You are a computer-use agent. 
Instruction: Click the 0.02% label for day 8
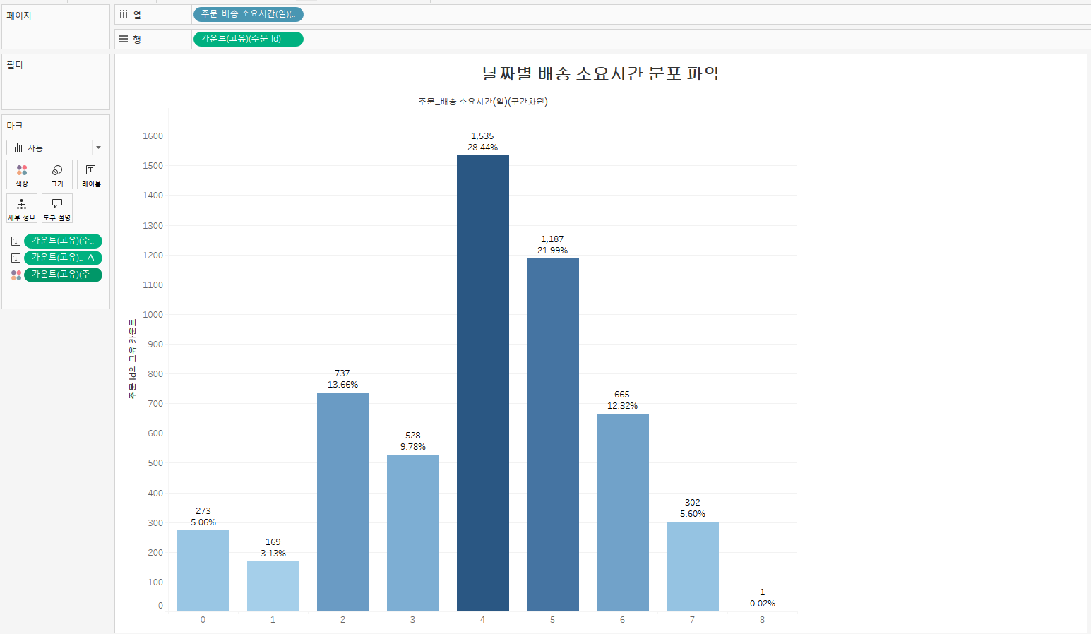763,604
